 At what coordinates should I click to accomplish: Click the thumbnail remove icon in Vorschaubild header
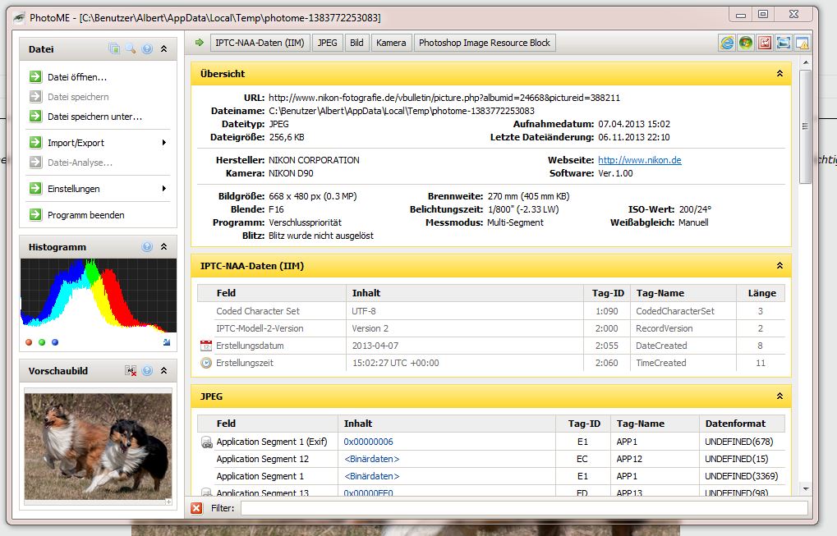(x=131, y=370)
